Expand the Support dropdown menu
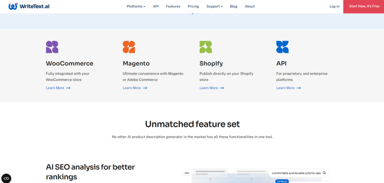Viewport: 384px width, 183px height. (x=214, y=6)
